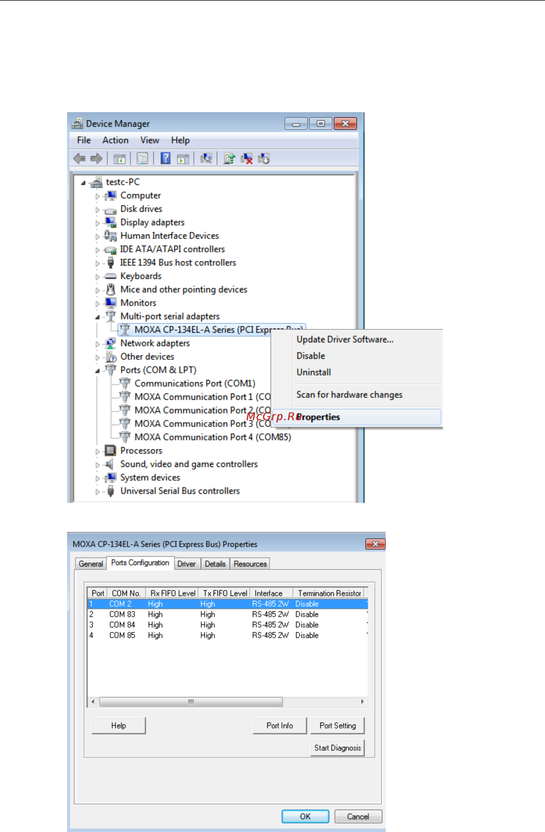Click OK in the Properties dialog
Screen dimensions: 545x832
pos(305,817)
